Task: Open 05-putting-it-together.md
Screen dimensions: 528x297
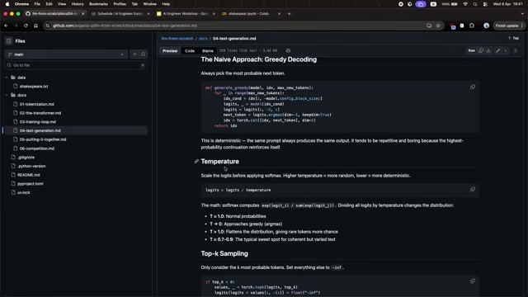Action: point(42,139)
